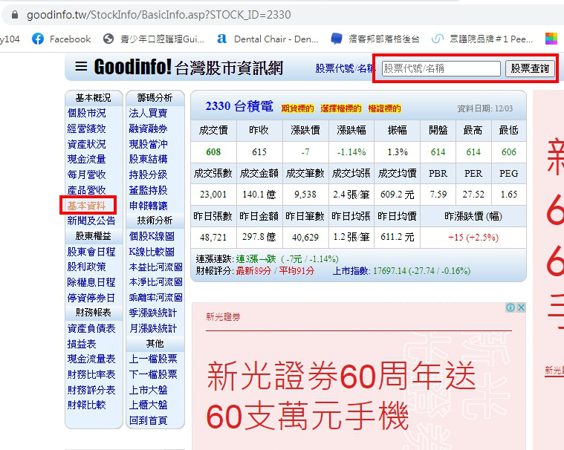Open the 眾議院品牌 bookmark
Image resolution: width=564 pixels, height=450 pixels.
482,39
